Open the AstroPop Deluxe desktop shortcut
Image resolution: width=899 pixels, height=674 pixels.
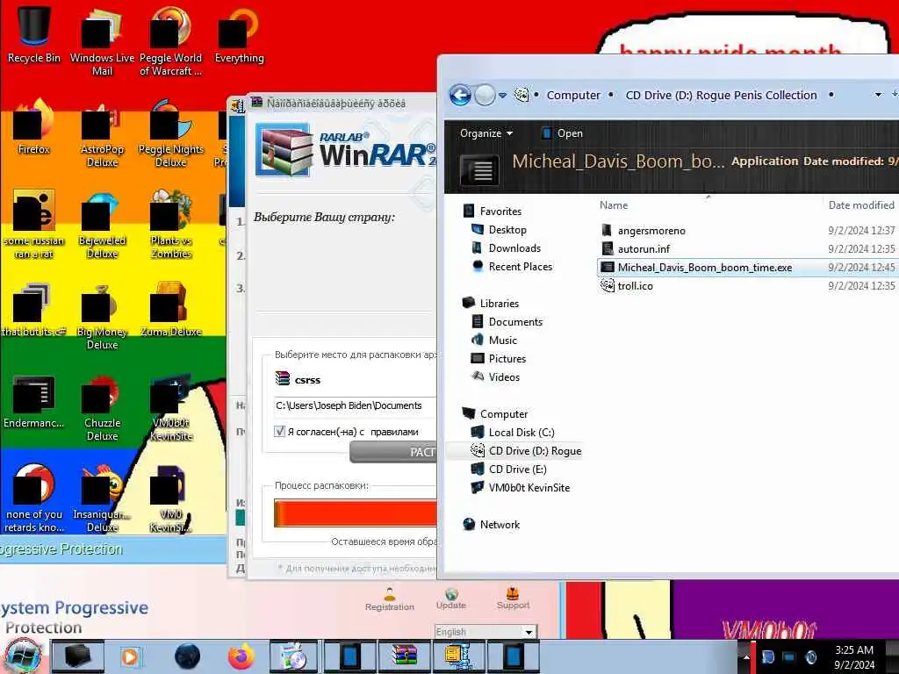click(x=102, y=133)
